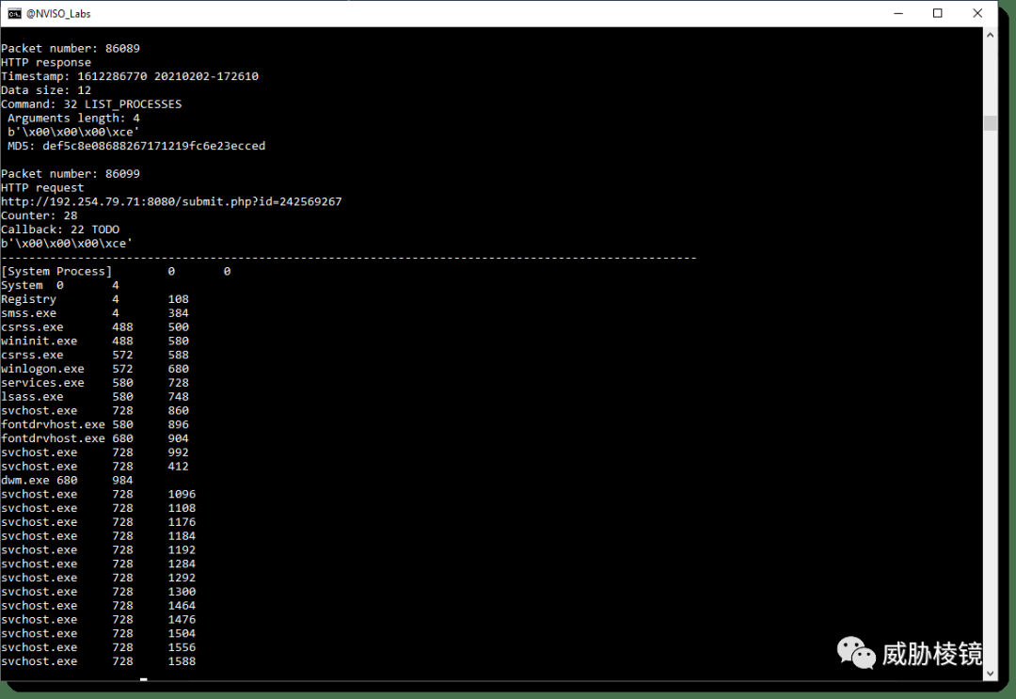Click the 'Callback: 22 TODO' line

point(60,230)
